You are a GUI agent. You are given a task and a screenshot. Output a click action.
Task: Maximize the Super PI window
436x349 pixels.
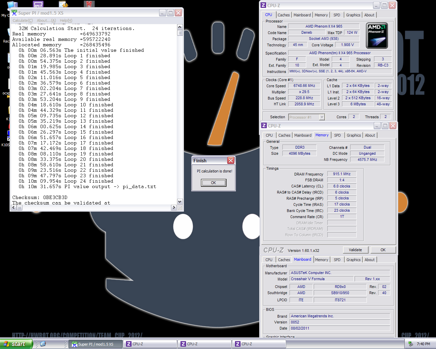click(x=171, y=13)
